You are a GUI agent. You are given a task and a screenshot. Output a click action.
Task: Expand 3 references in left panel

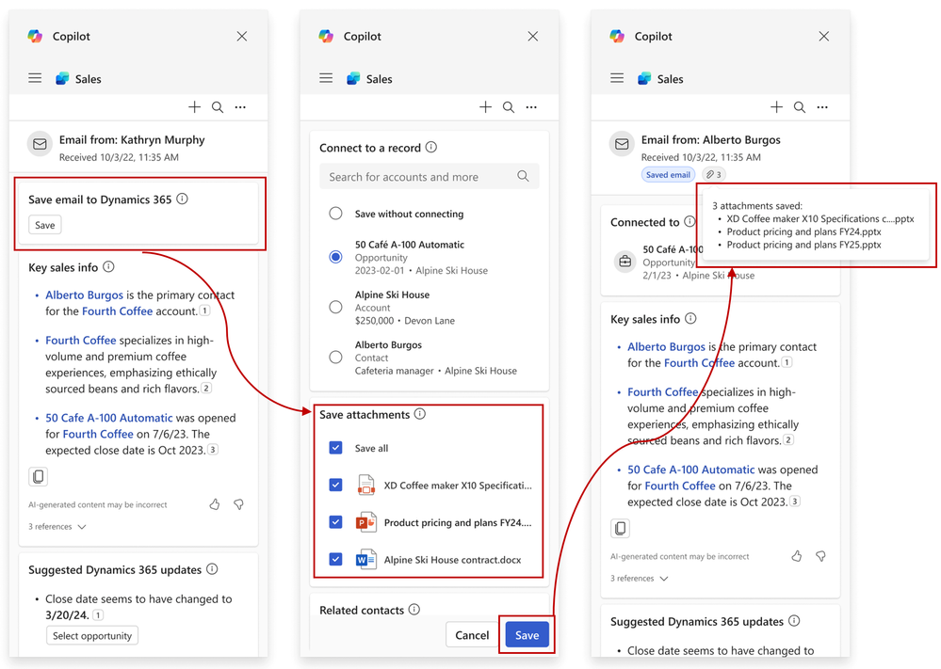57,526
